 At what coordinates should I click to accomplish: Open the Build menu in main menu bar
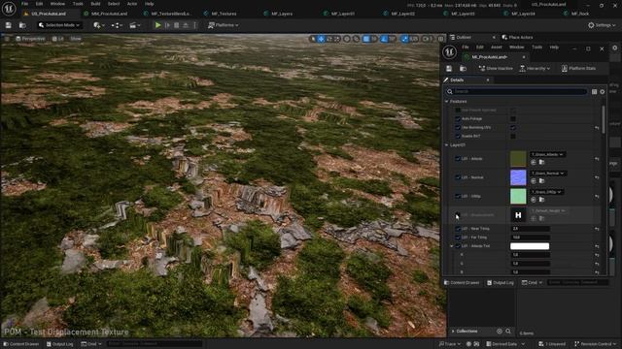(x=95, y=4)
